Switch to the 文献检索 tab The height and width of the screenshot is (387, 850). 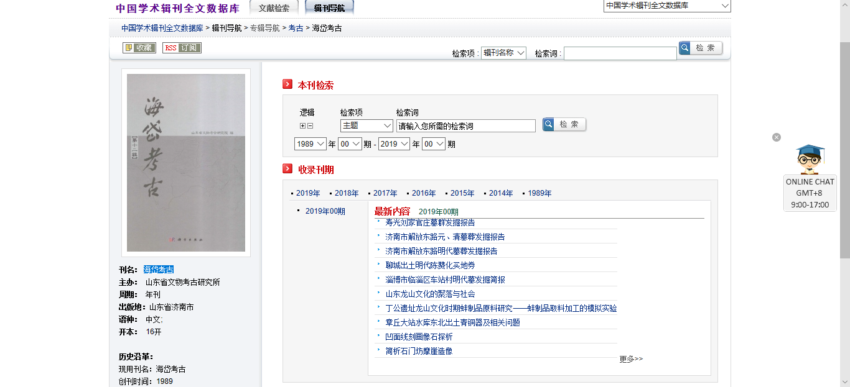pos(274,8)
